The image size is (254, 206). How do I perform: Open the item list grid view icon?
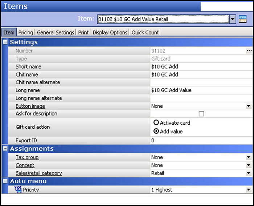coord(242,19)
